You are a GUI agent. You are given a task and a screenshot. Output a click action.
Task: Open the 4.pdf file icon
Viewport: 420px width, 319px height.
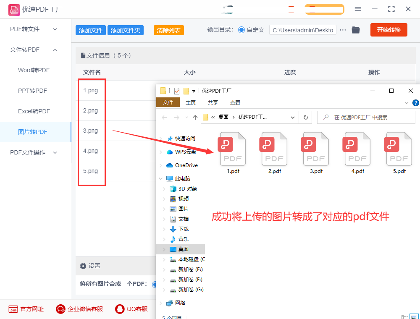click(357, 149)
